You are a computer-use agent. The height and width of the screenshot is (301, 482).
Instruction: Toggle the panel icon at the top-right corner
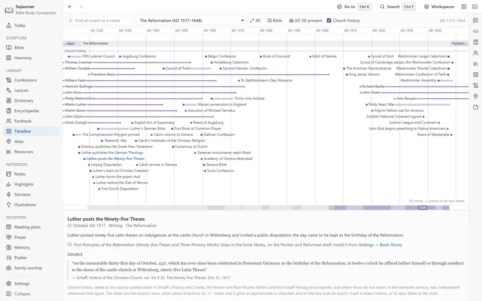pyautogui.click(x=475, y=6)
